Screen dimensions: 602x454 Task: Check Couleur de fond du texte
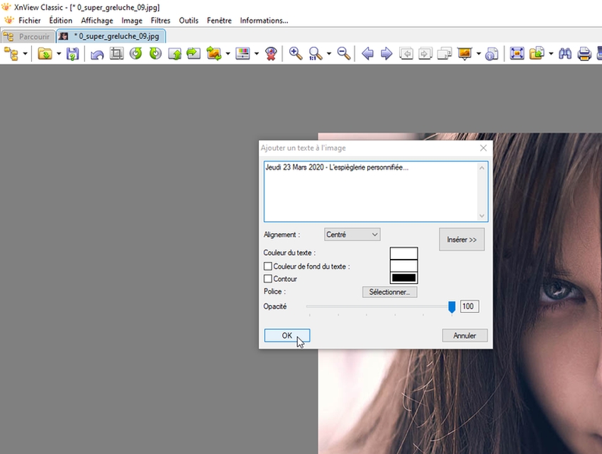tap(268, 265)
